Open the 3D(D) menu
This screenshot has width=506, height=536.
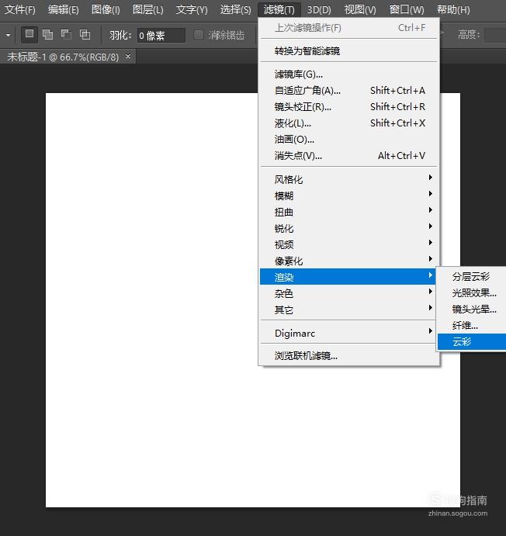pos(319,10)
